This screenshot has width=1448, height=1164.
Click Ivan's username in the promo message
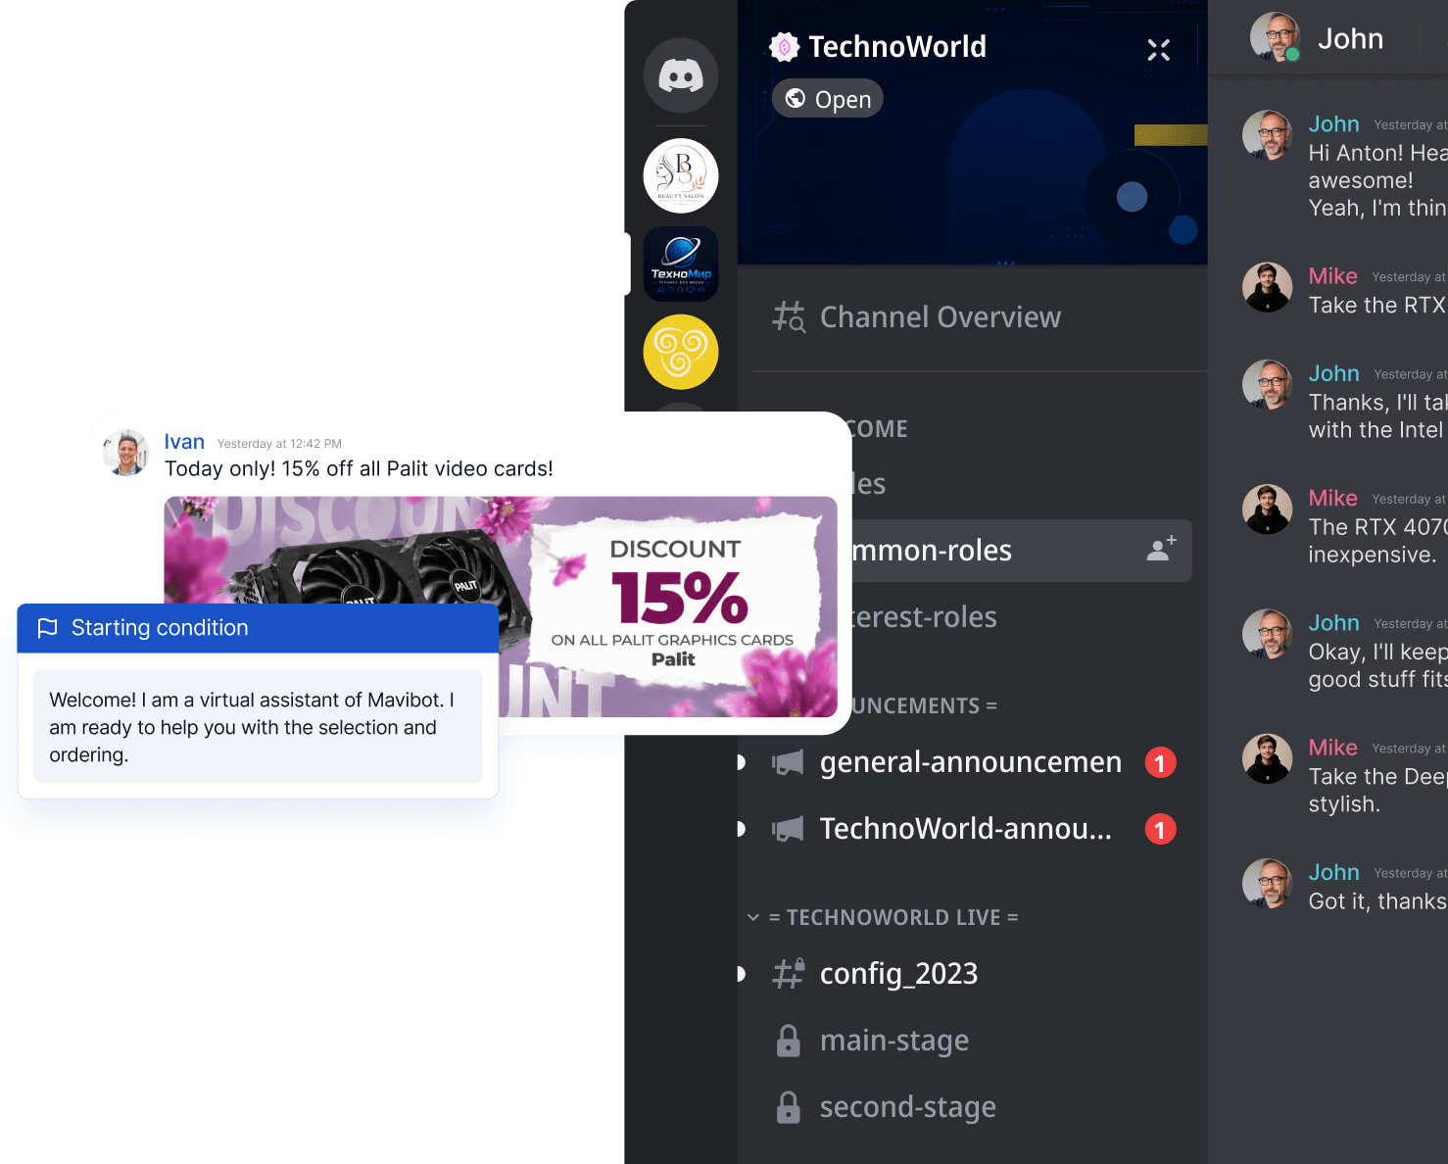coord(184,442)
